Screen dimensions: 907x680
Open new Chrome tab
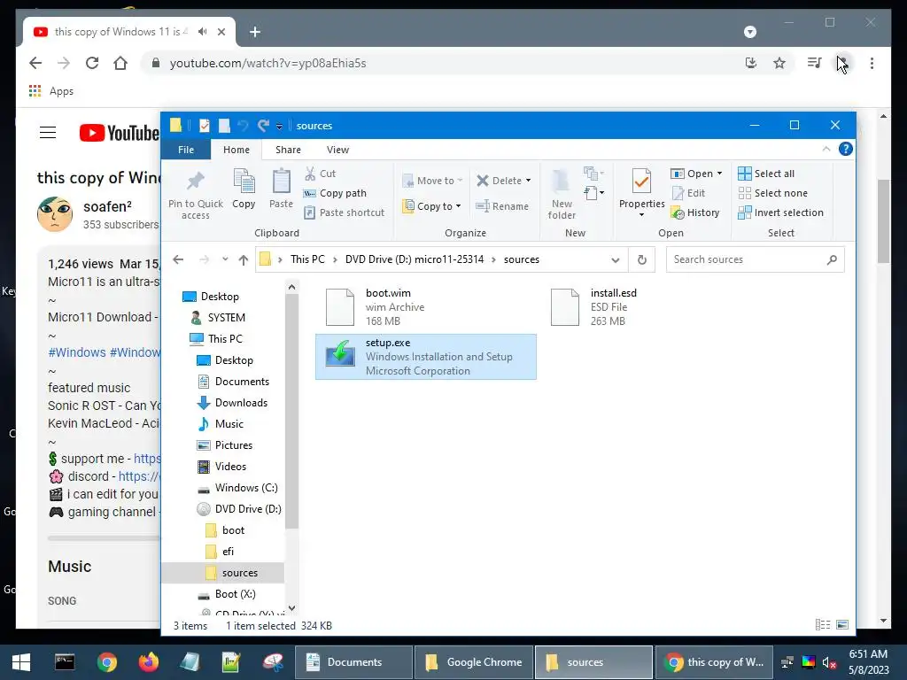255,32
